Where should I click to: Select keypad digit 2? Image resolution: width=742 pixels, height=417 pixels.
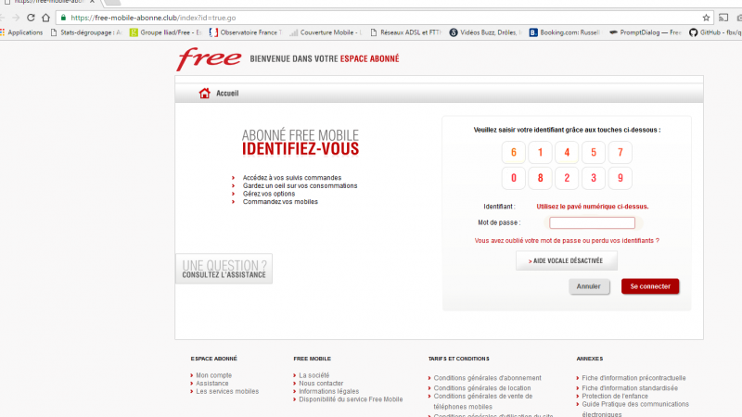(567, 178)
